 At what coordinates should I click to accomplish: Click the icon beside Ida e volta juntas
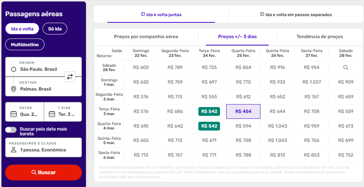[x=143, y=14]
